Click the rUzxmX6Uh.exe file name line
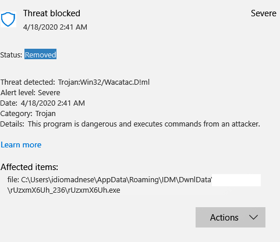 click(x=63, y=190)
